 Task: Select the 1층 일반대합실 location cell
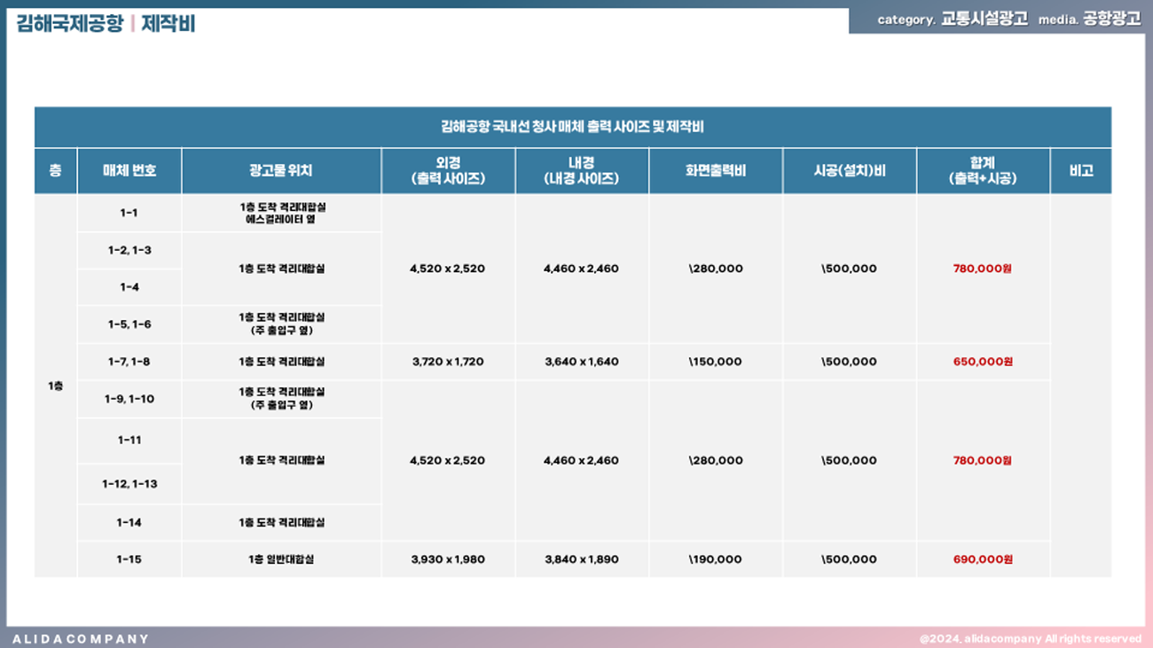pyautogui.click(x=281, y=559)
